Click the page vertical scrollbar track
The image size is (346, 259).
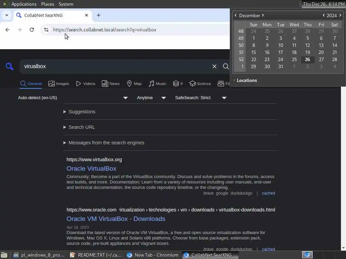(343, 166)
